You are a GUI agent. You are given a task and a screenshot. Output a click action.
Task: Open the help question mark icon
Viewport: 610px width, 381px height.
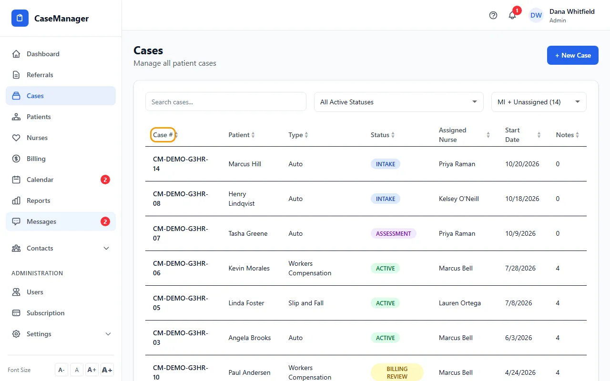click(x=493, y=15)
